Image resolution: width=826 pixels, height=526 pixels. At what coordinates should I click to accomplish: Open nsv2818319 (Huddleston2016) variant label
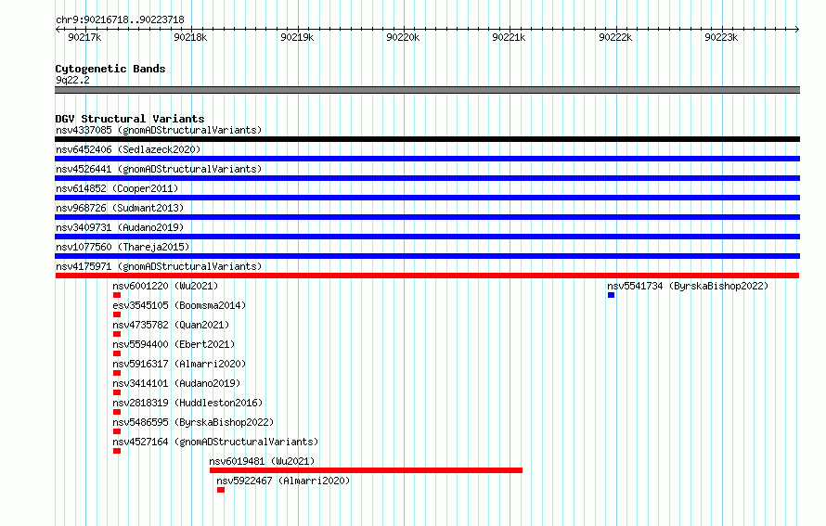187,403
